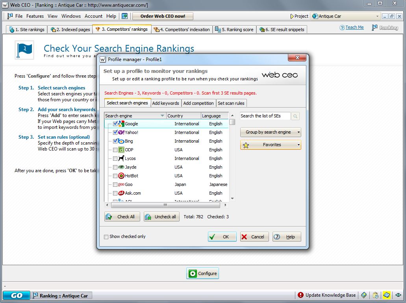Click the Check All button
Viewport: 406px width, 303px height.
coord(122,217)
